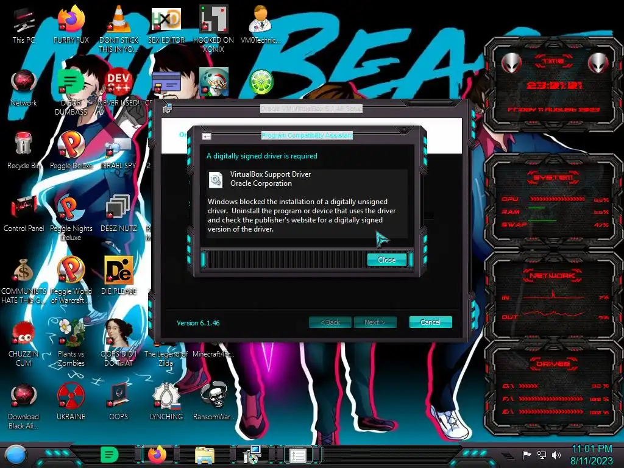Click the 'A digitally signed driver is required' heading
Image resolution: width=624 pixels, height=468 pixels.
click(262, 156)
